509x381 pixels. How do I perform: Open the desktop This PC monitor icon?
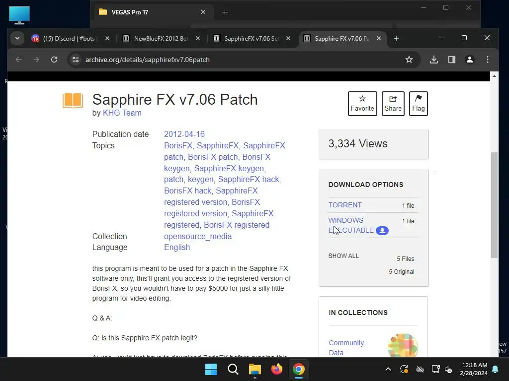click(x=19, y=15)
